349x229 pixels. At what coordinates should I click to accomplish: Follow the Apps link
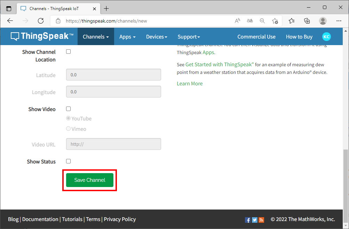tap(208, 53)
